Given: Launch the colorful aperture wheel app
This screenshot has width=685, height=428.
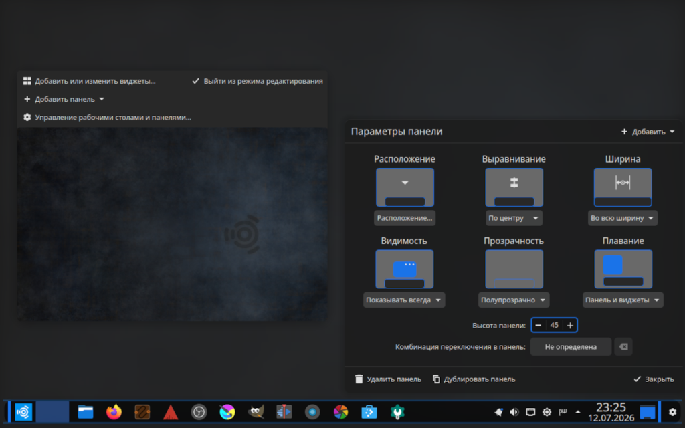Looking at the screenshot, I should click(340, 412).
